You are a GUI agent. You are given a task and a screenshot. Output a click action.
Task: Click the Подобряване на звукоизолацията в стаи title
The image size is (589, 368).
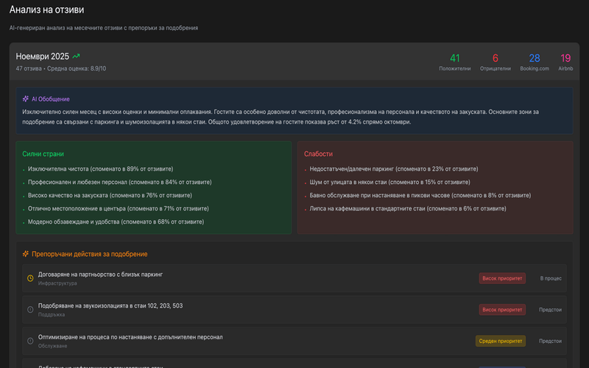[110, 305]
